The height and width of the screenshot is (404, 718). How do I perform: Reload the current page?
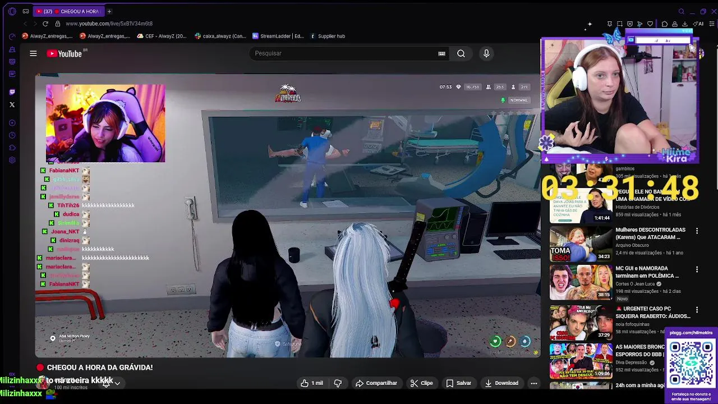45,24
